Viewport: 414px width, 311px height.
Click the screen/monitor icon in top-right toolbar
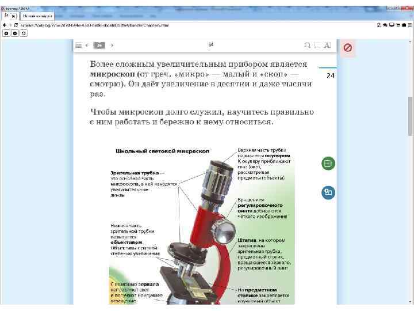coord(392,25)
